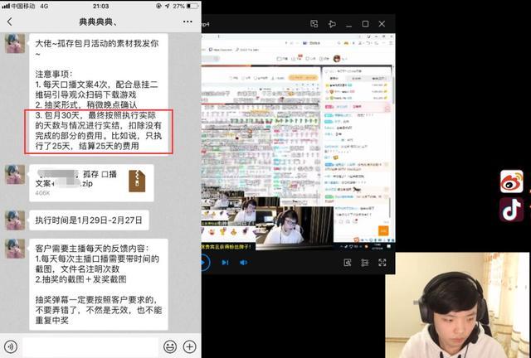Skip to next video in player
This screenshot has width=531, height=358.
point(225,263)
